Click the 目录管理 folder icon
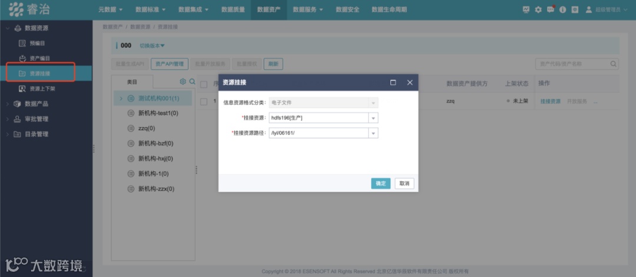 click(18, 134)
